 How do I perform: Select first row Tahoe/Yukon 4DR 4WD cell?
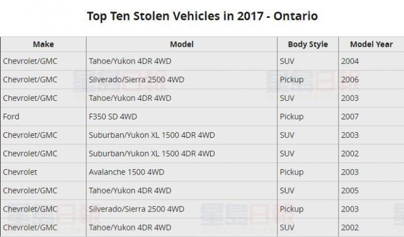coord(182,61)
